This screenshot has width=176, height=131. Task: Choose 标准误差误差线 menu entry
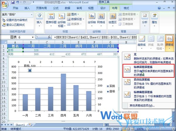click(x=149, y=71)
